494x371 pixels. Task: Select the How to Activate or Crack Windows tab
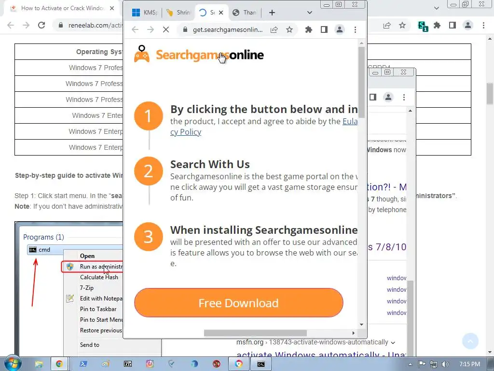point(62,8)
